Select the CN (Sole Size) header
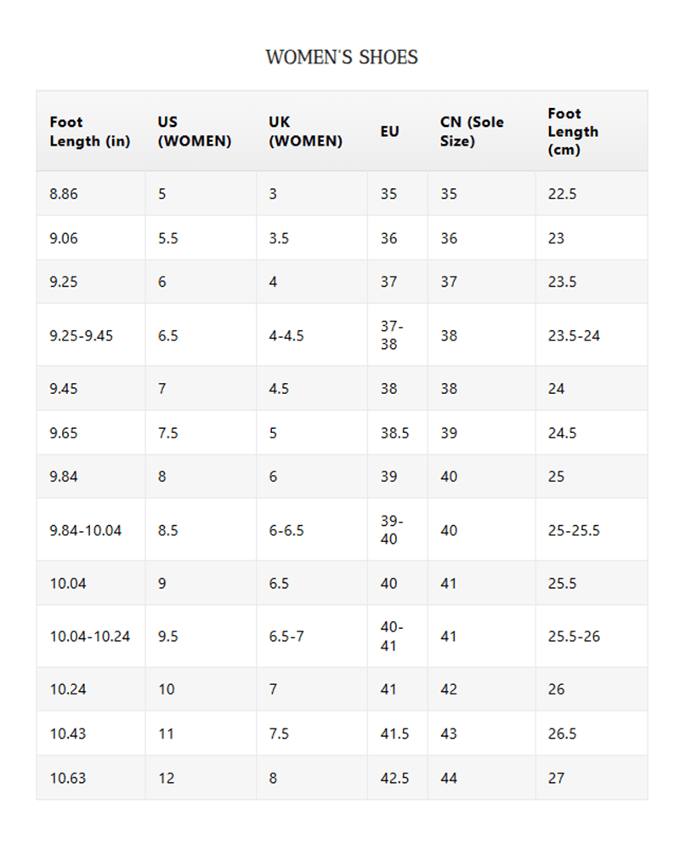The height and width of the screenshot is (851, 680). tap(472, 132)
